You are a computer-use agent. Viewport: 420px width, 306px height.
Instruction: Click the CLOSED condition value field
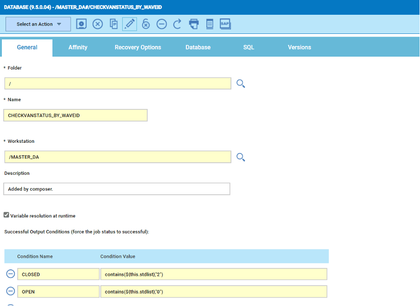(213, 274)
